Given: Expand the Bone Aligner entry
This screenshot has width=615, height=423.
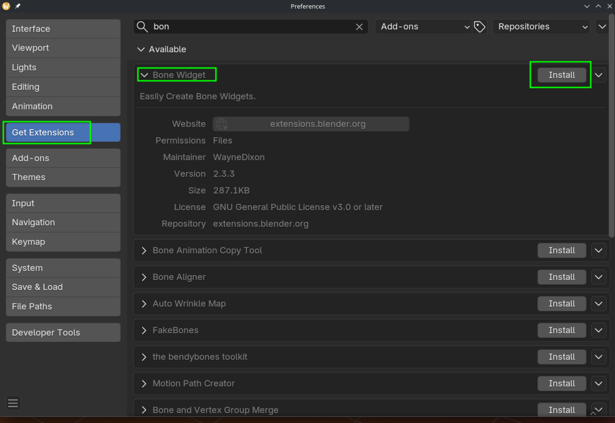Looking at the screenshot, I should [x=144, y=277].
